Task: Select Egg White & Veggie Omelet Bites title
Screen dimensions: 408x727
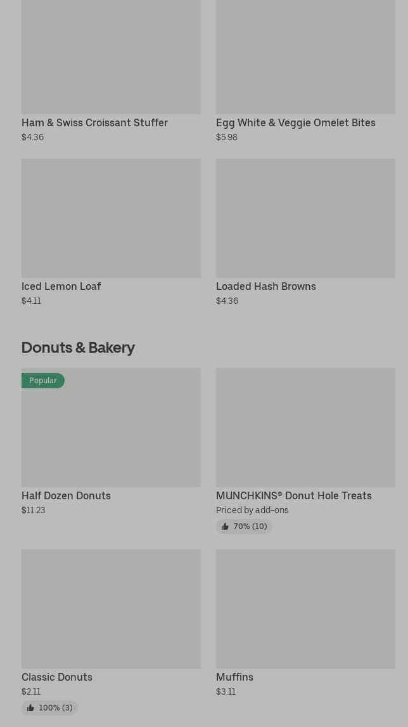Action: pos(295,123)
